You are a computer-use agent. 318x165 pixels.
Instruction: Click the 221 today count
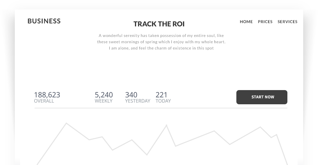tap(161, 95)
